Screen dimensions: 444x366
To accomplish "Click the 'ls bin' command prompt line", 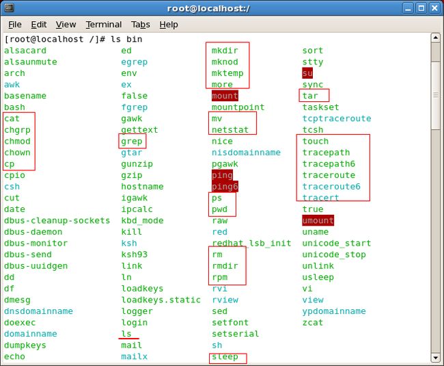I will pyautogui.click(x=73, y=39).
